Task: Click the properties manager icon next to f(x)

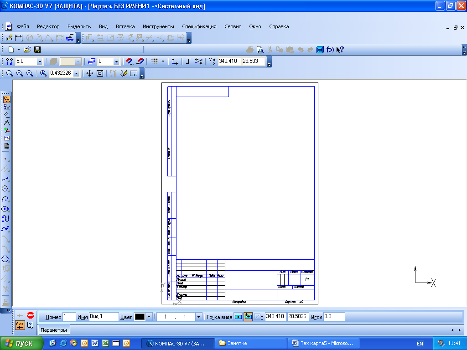Action: pos(320,50)
